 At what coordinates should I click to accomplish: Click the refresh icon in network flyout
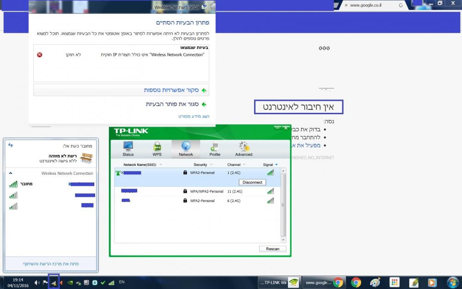11,145
